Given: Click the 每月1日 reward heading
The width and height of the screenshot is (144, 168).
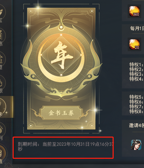Looking at the screenshot, I should click(137, 28).
